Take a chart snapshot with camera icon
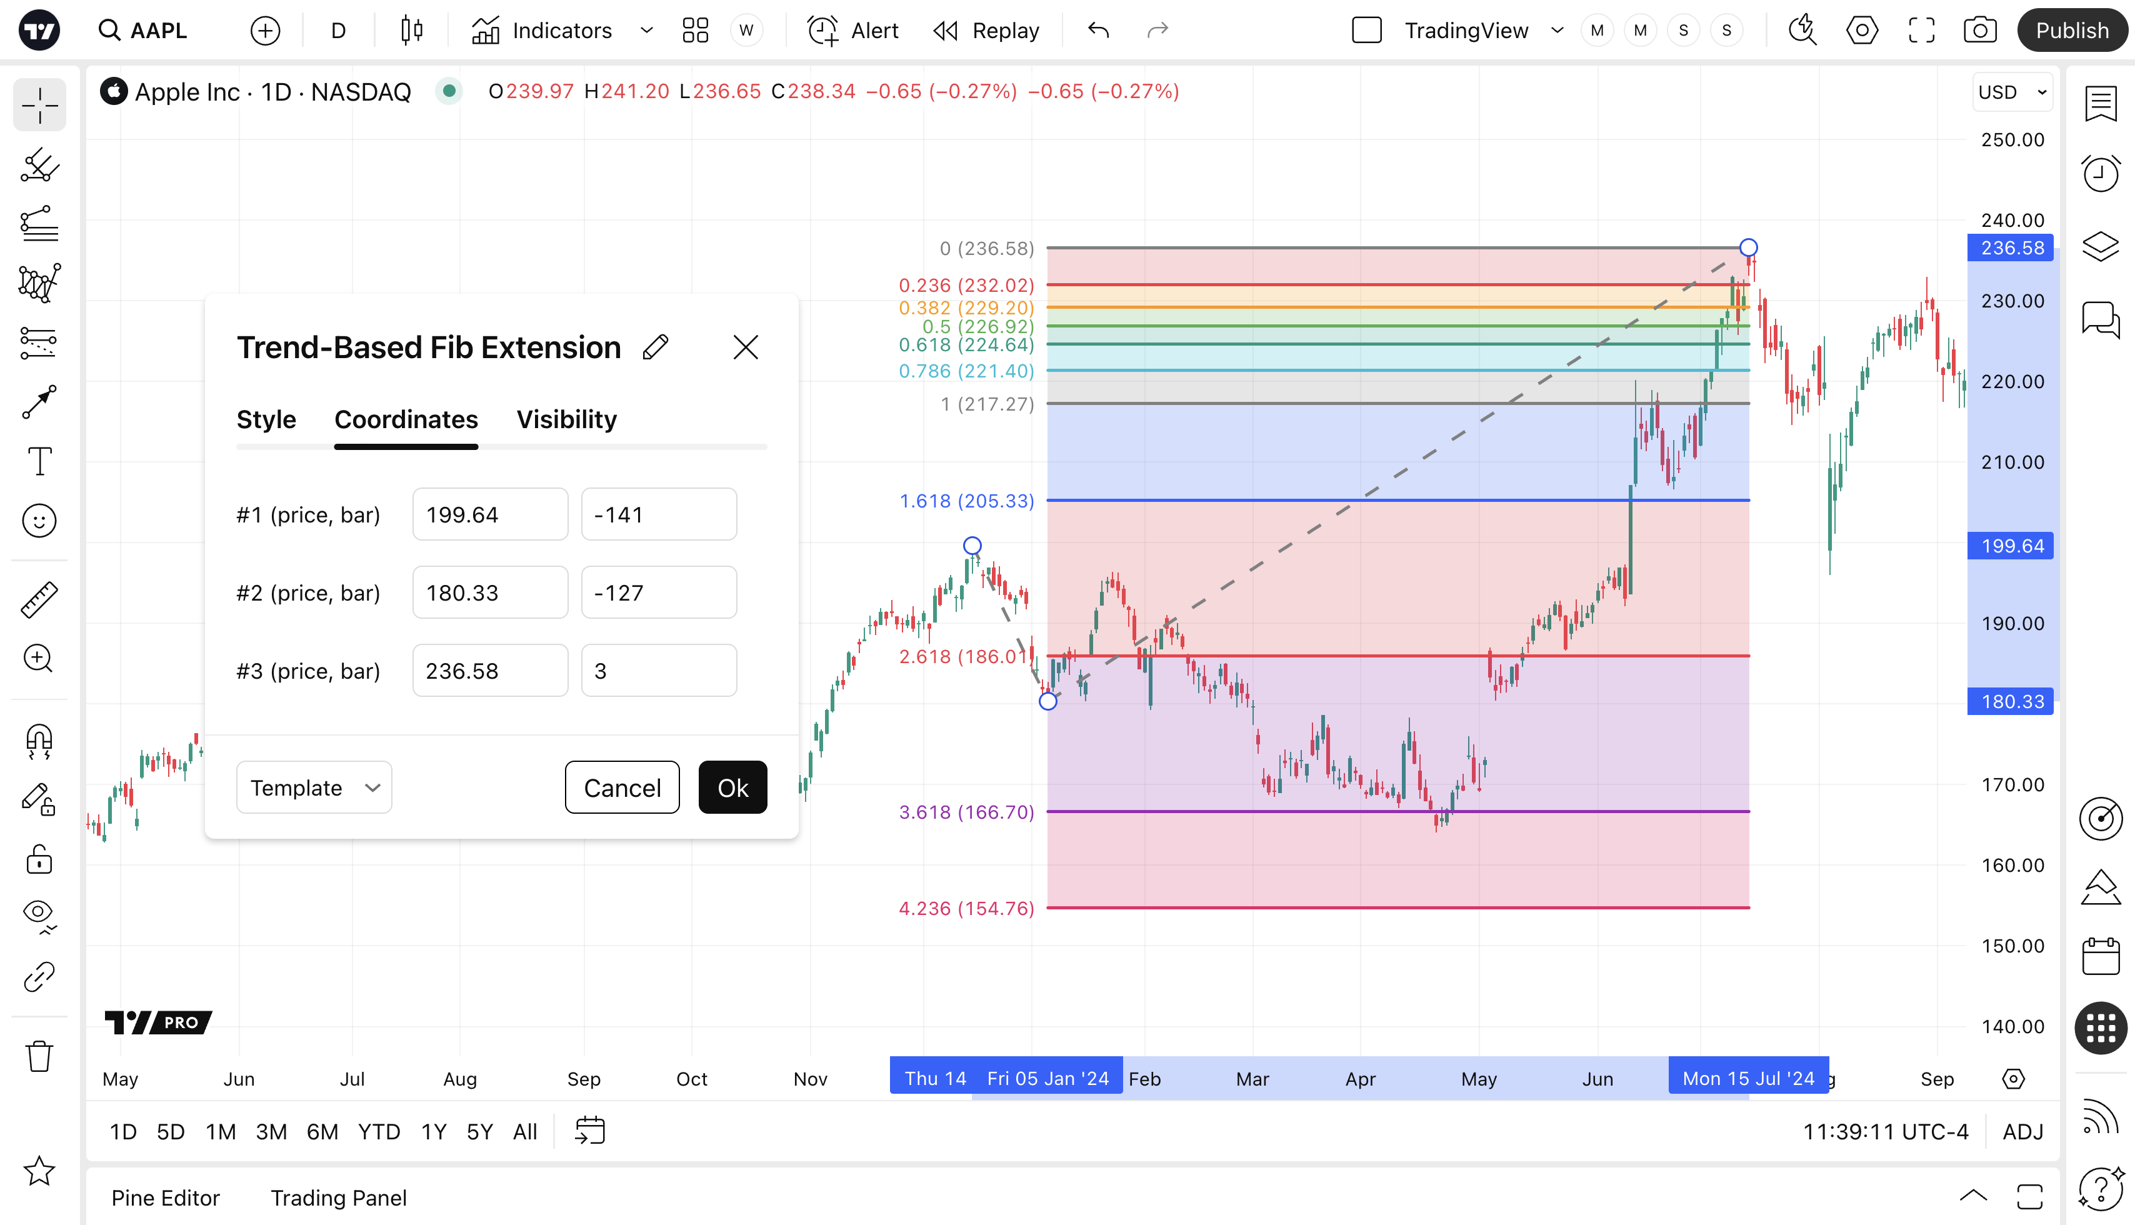The height and width of the screenshot is (1225, 2135). pos(1979,30)
